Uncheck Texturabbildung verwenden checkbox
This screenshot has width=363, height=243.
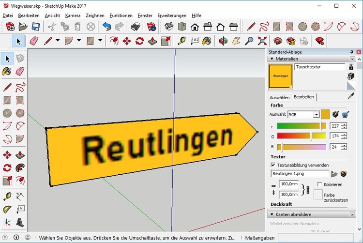(273, 165)
